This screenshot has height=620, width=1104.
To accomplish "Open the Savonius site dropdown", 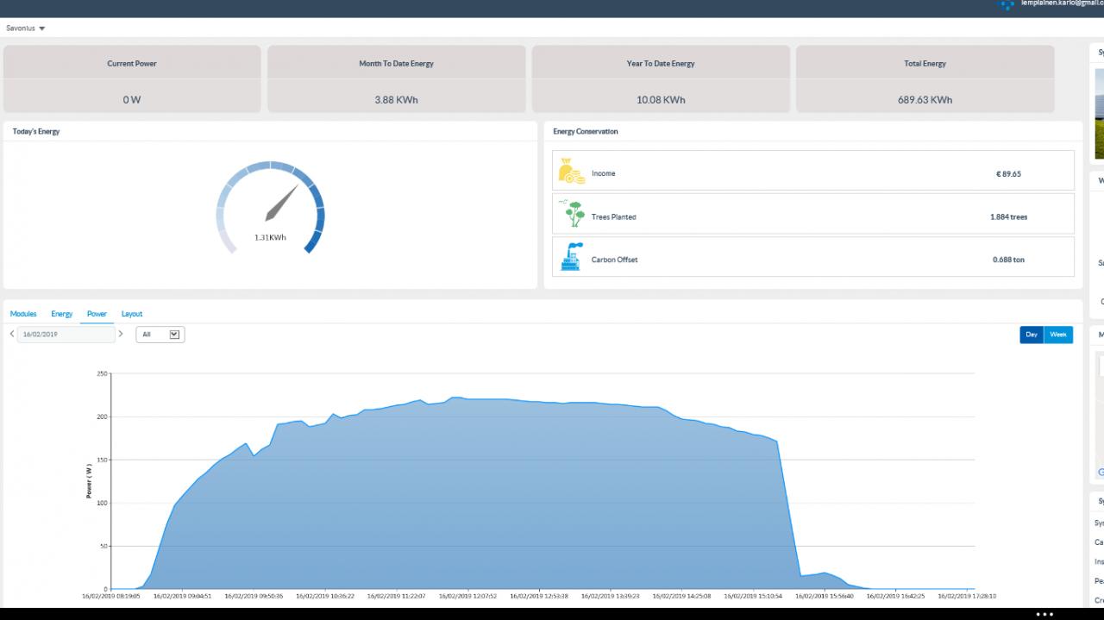I will 26,28.
